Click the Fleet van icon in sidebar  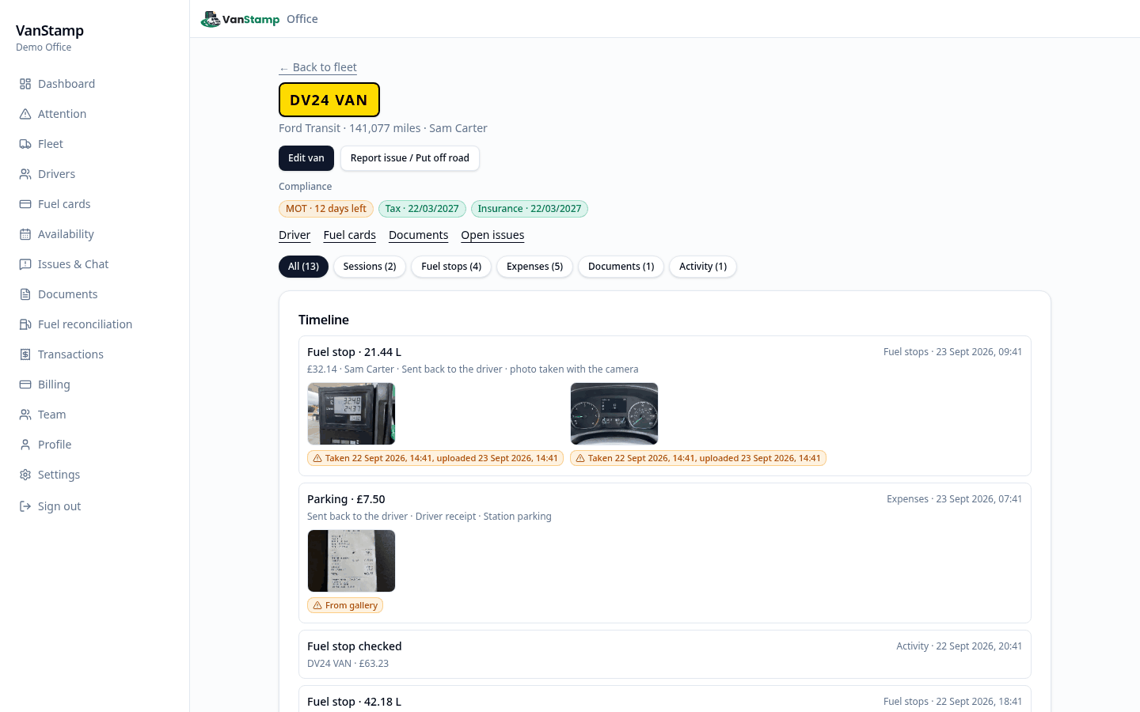[25, 144]
